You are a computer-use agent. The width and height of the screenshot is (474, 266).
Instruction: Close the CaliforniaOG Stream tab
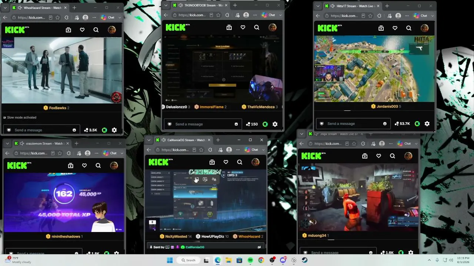point(209,140)
